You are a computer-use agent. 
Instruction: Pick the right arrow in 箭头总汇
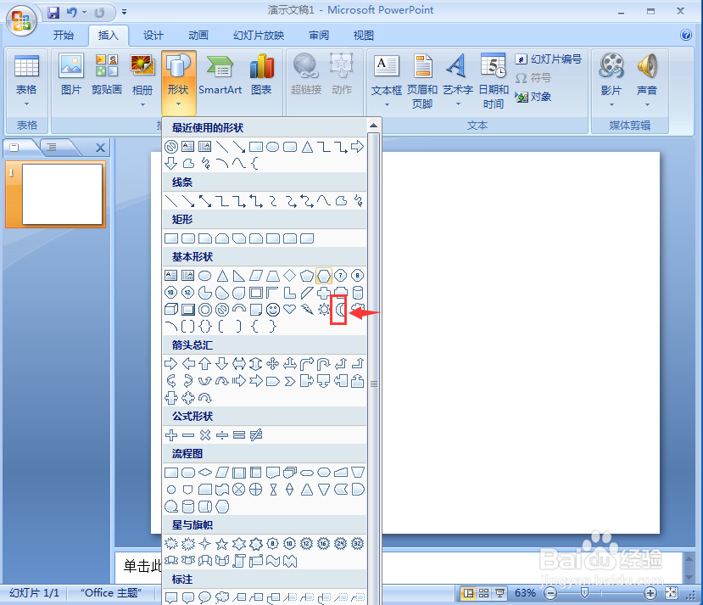click(x=170, y=363)
